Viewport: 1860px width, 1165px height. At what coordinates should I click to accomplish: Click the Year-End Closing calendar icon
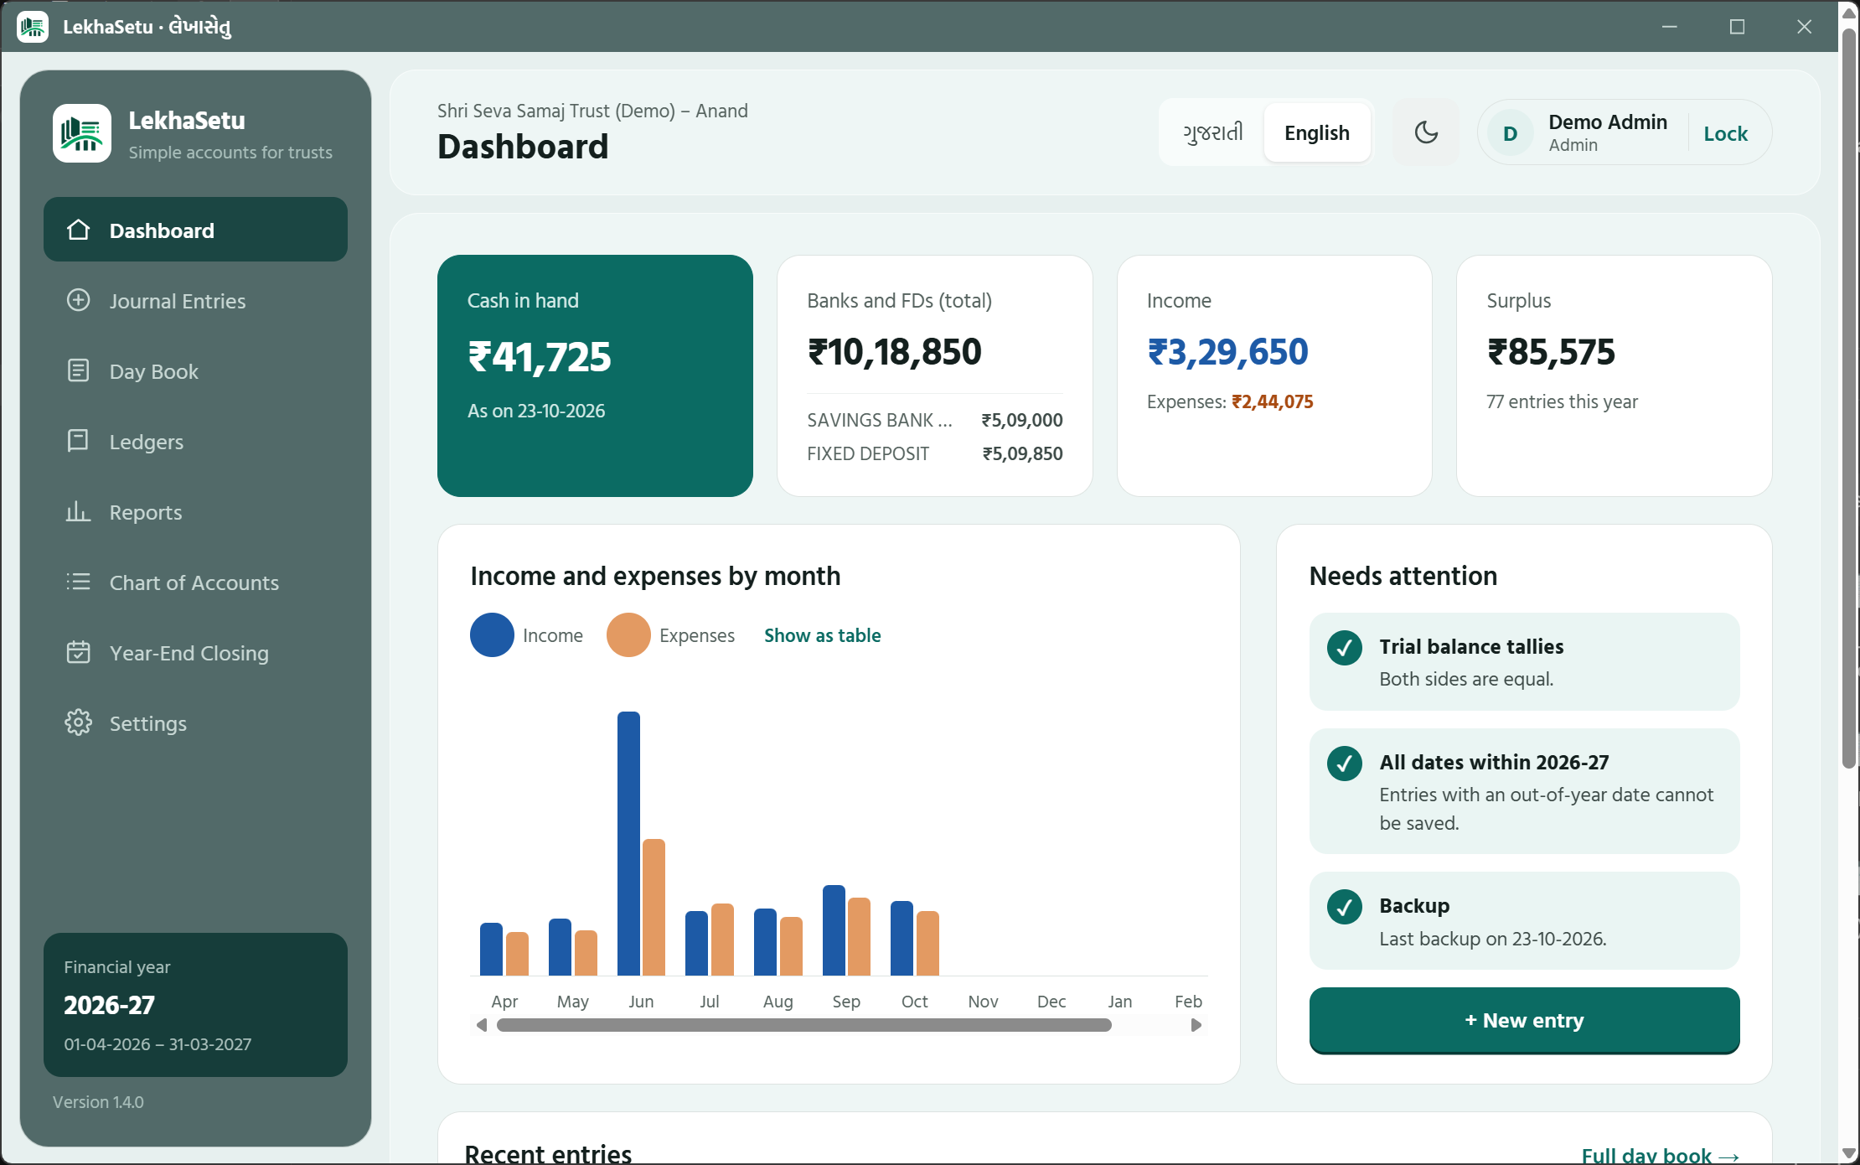pos(78,652)
